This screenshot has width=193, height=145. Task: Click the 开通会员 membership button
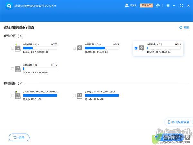click(146, 5)
